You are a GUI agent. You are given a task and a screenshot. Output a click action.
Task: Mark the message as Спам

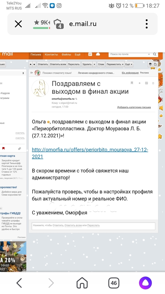pos(101,64)
